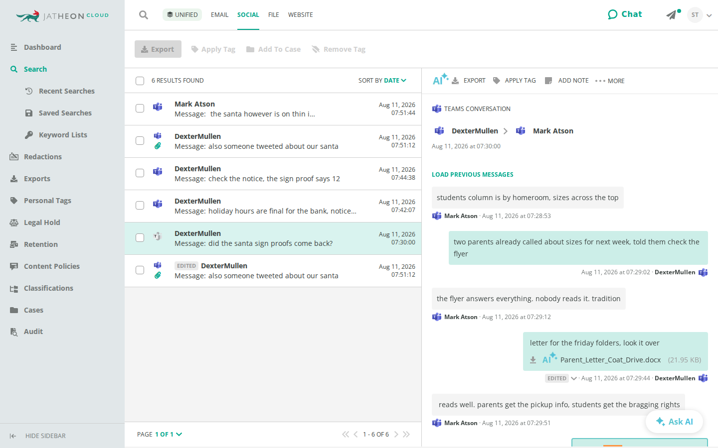
Task: Click the Export button above results
Action: click(158, 49)
